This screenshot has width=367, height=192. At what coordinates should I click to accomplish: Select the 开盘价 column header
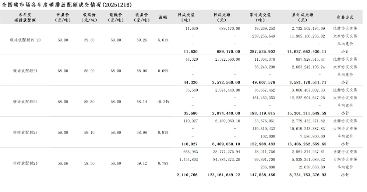pyautogui.click(x=62, y=17)
